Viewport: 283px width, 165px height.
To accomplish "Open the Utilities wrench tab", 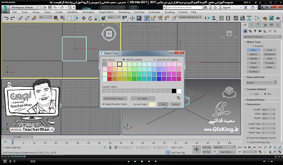I will coord(278,25).
